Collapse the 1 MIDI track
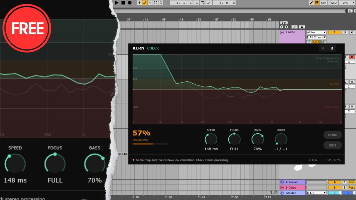 (x=282, y=32)
